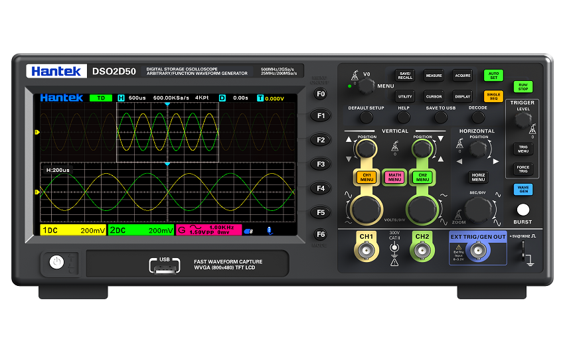
Task: Select the zoom window ground level marker
Action: pos(37,192)
